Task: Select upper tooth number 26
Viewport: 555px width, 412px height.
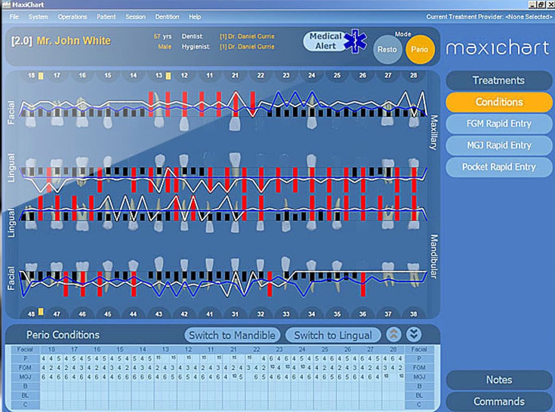Action: (363, 75)
